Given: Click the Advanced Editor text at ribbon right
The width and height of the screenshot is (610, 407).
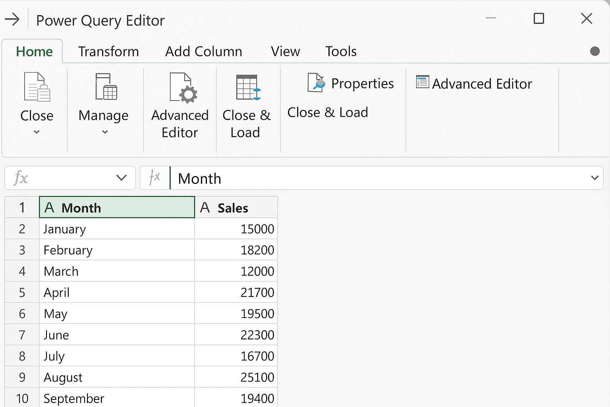Looking at the screenshot, I should [x=482, y=84].
